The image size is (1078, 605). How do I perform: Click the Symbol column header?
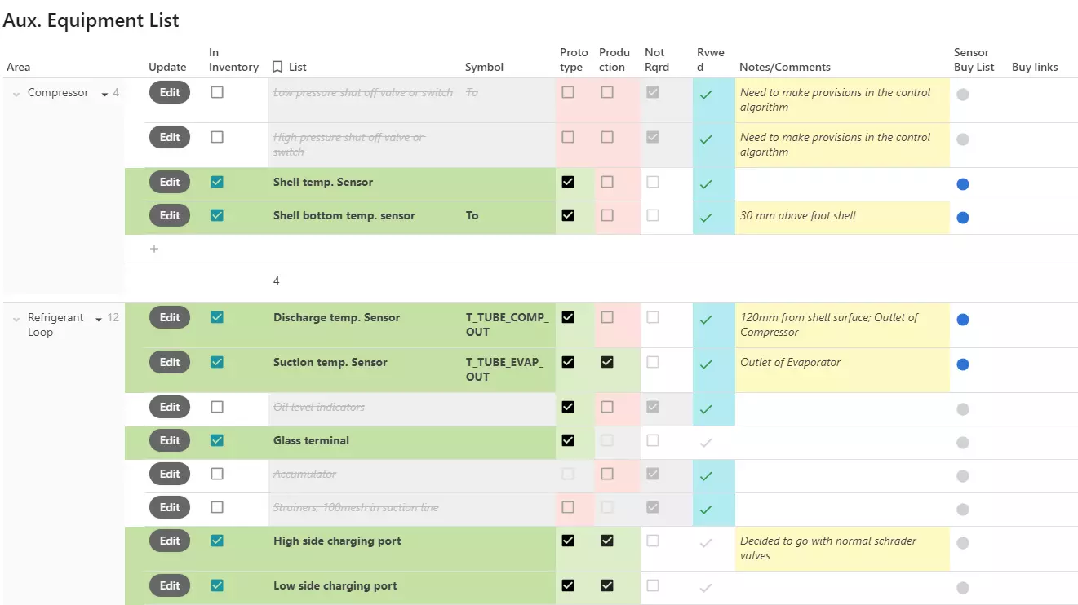[x=484, y=67]
